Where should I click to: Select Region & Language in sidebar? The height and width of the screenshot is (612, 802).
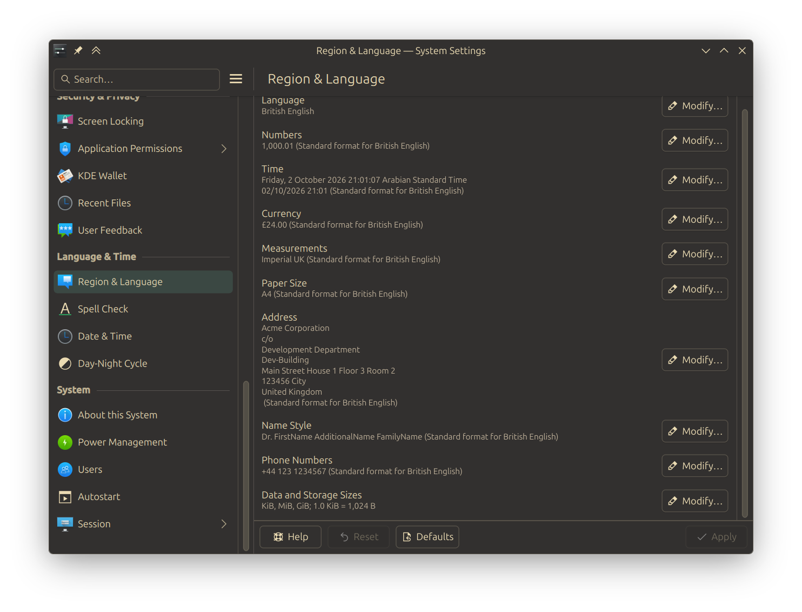[x=143, y=282]
